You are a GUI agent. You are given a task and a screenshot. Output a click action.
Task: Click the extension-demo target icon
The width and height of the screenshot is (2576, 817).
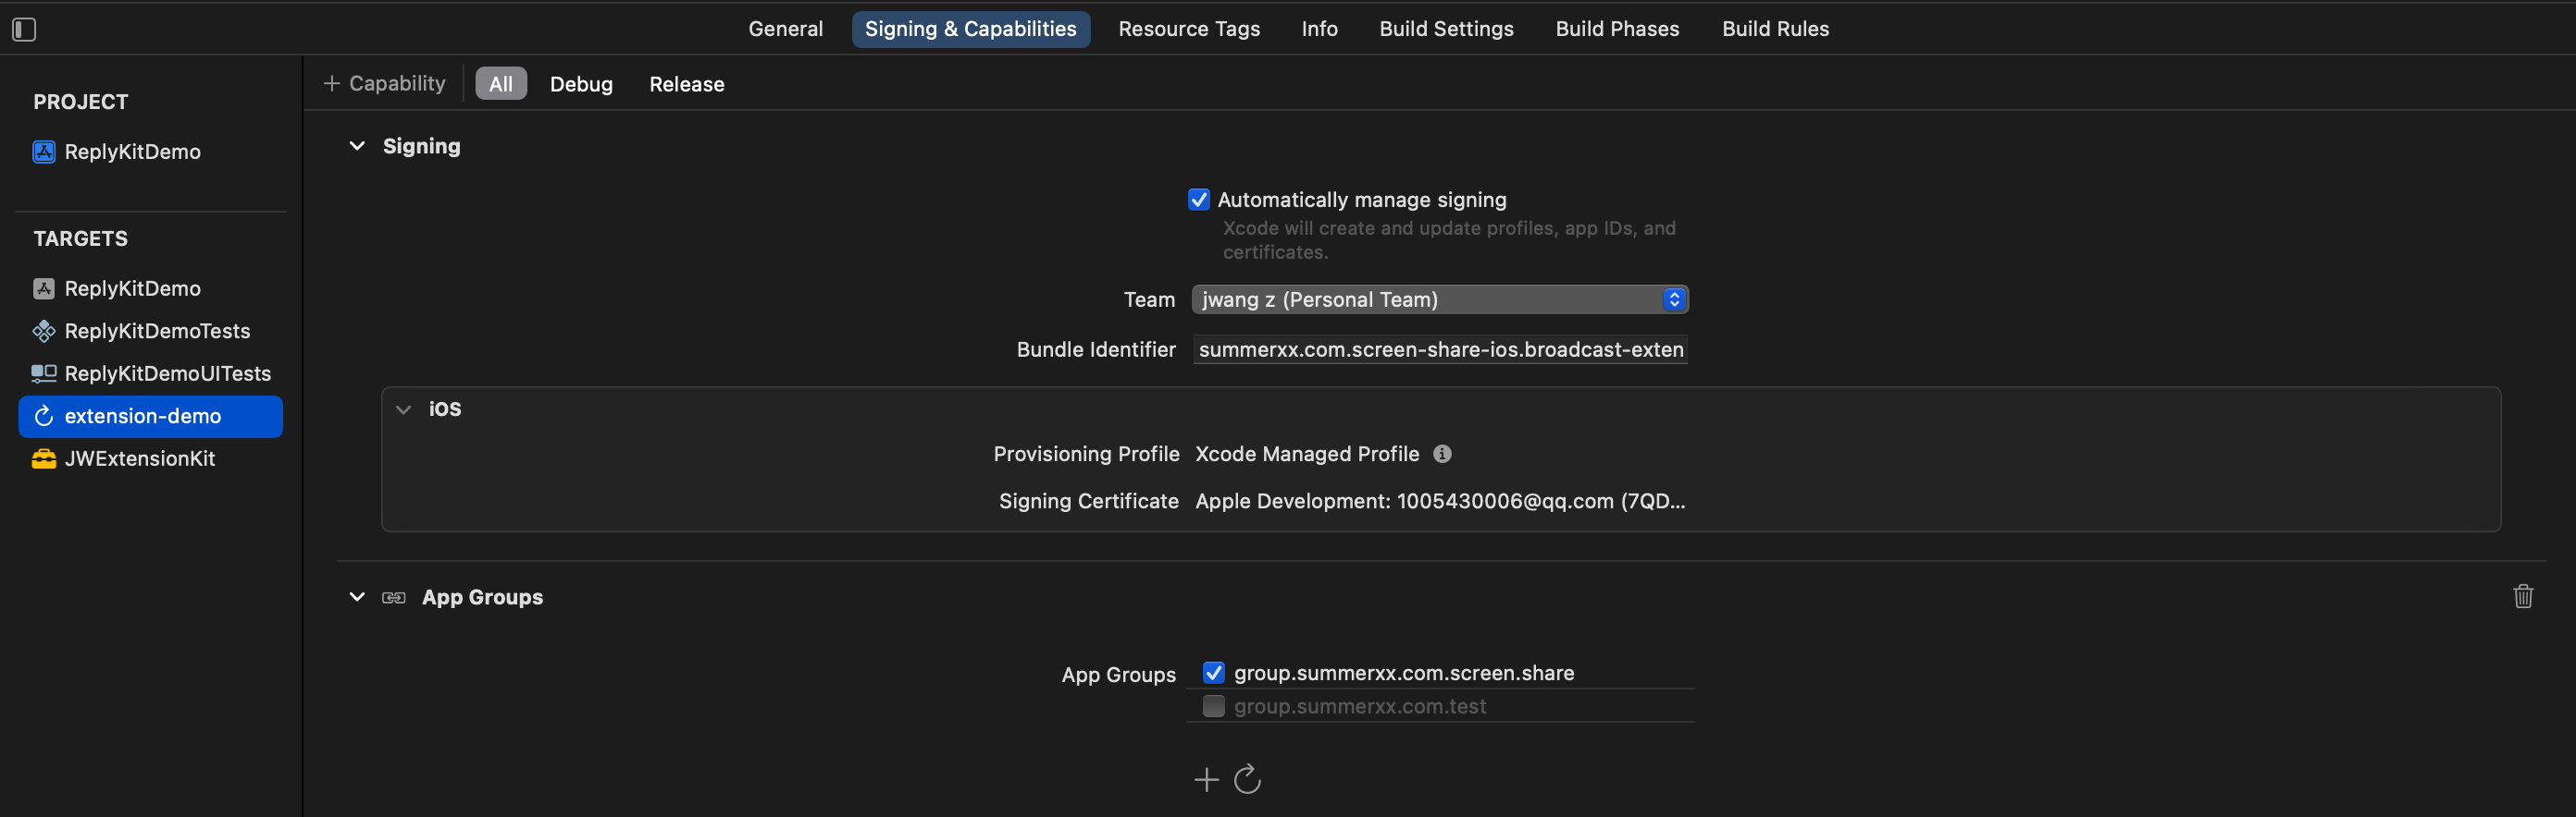point(44,416)
